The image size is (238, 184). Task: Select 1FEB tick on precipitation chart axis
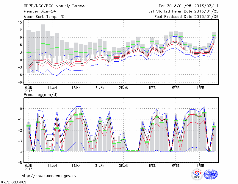152,165
